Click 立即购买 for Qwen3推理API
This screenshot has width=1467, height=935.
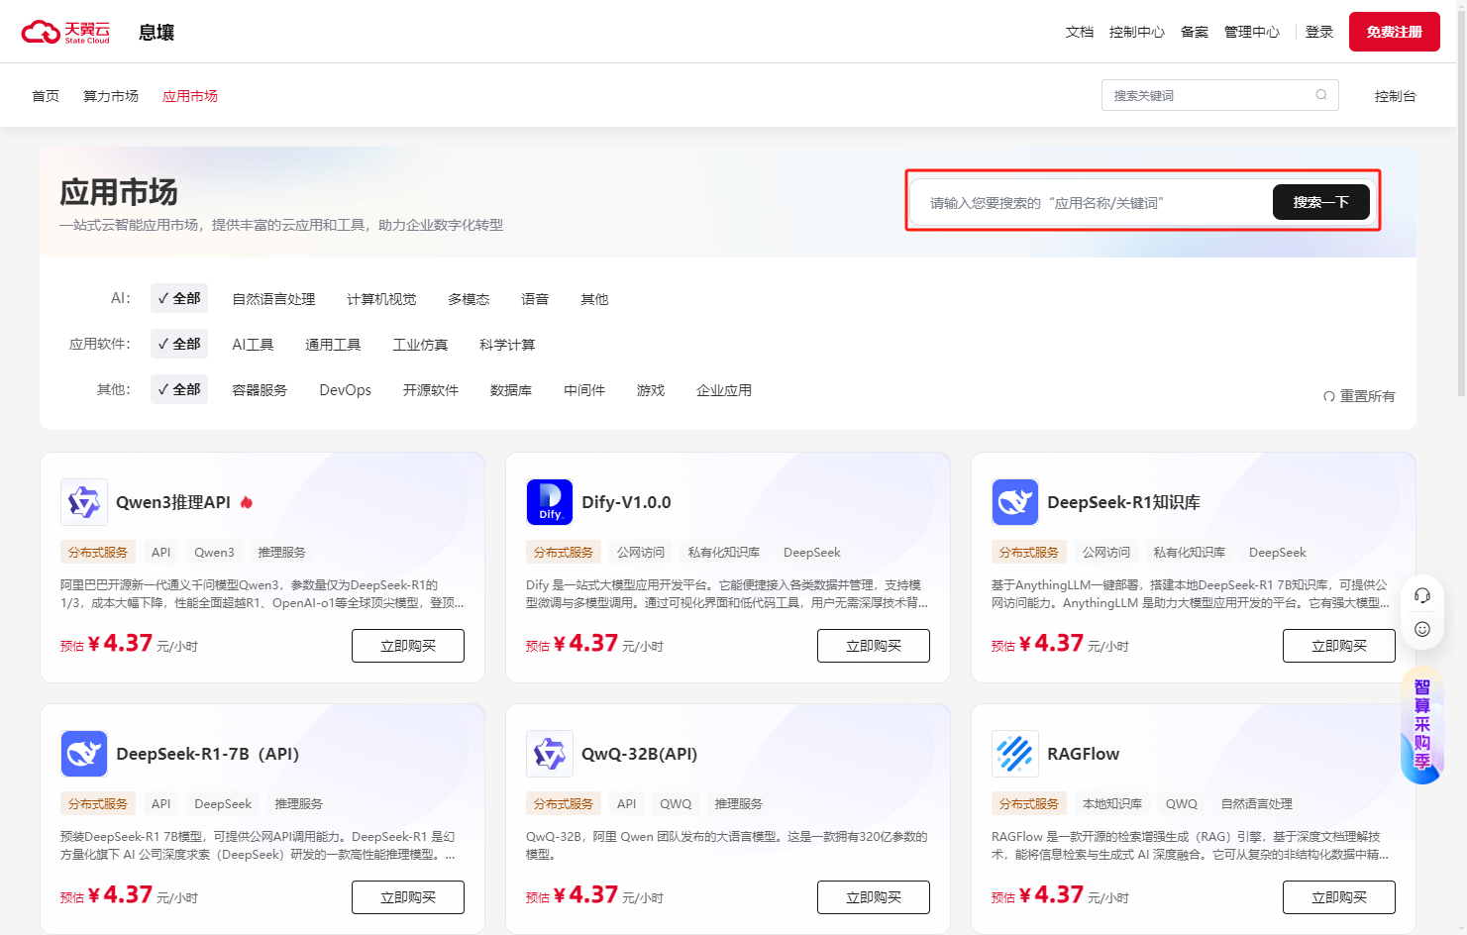point(408,646)
